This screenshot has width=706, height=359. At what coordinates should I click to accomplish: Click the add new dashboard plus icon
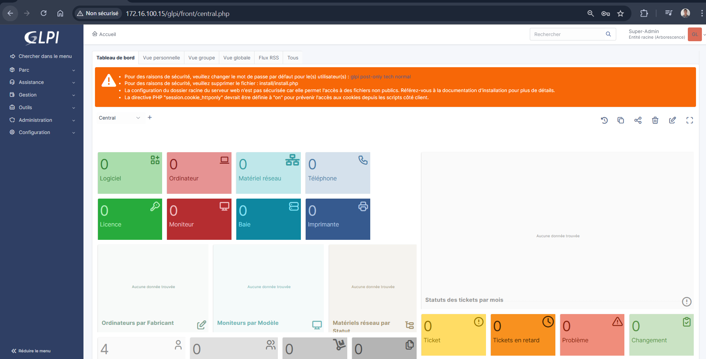click(x=150, y=118)
